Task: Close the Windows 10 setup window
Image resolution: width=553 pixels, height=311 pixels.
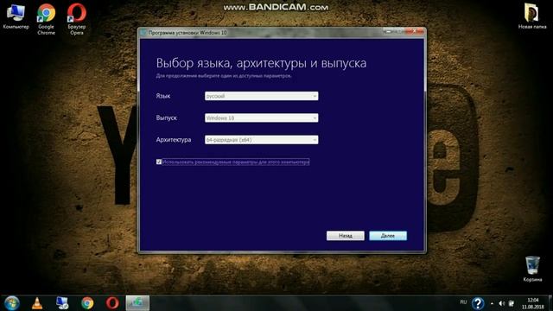Action: click(x=415, y=32)
